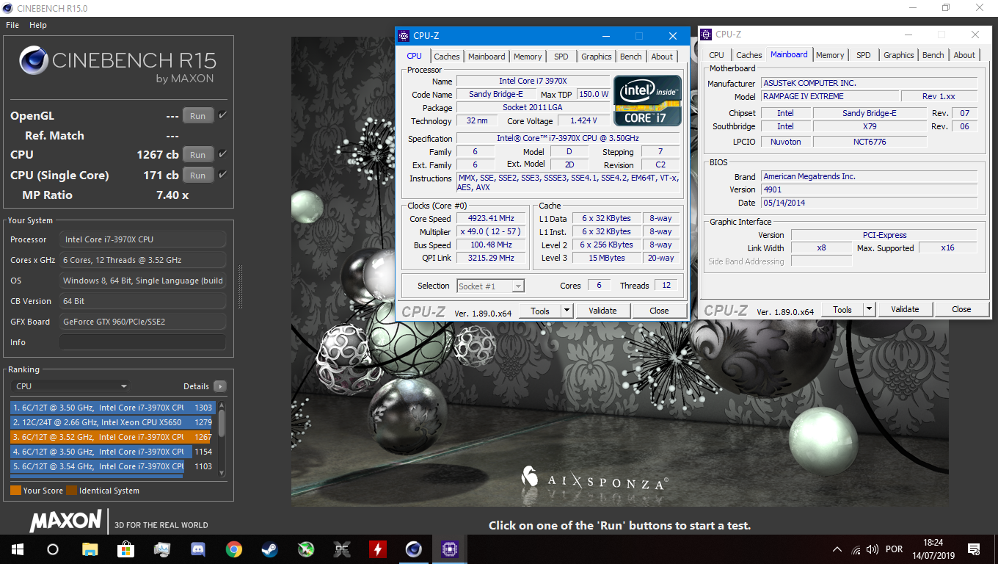
Task: Switch to SPD tab in the front CPU-Z window
Action: (x=561, y=57)
